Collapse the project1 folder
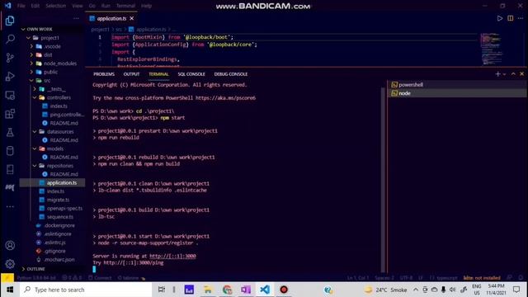Screen dimensions: 528x297 [x=29, y=38]
